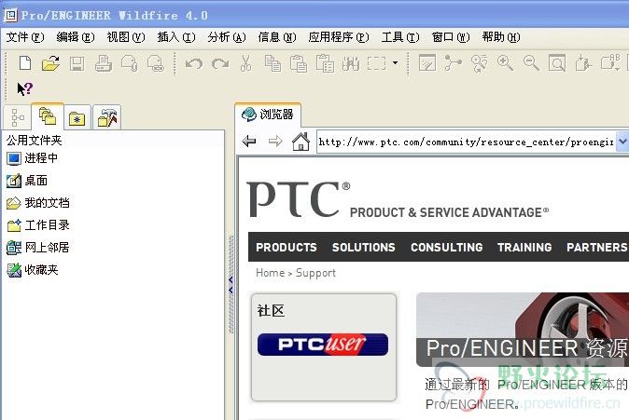Click the Home breadcrumb link
Image resolution: width=629 pixels, height=420 pixels.
[270, 273]
